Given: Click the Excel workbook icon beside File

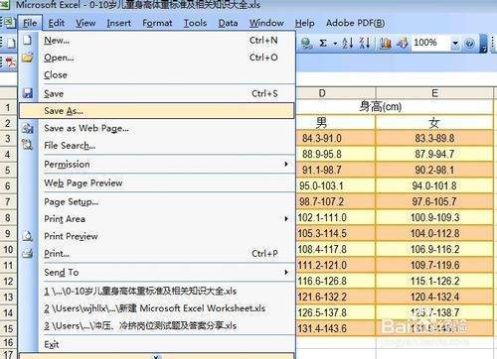Looking at the screenshot, I should [x=10, y=23].
